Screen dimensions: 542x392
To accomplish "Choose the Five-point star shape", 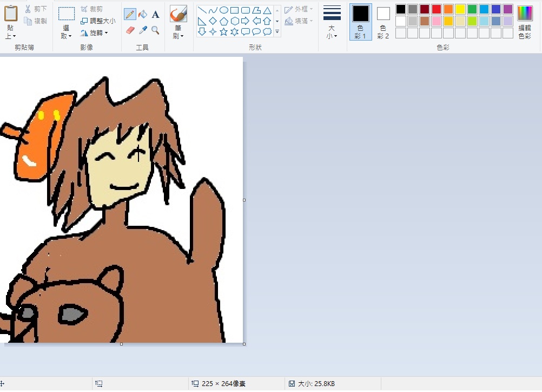I will (223, 32).
